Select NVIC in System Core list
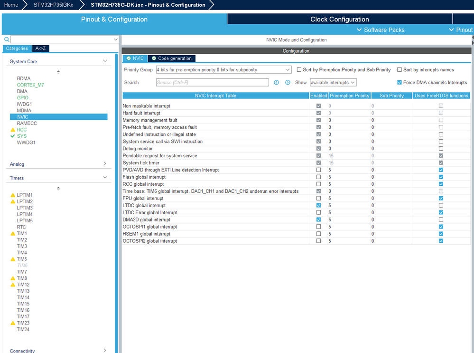The height and width of the screenshot is (353, 474). click(x=59, y=117)
